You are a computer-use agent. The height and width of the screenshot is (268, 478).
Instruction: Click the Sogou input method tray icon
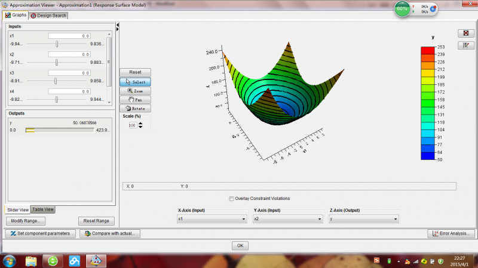(377, 260)
